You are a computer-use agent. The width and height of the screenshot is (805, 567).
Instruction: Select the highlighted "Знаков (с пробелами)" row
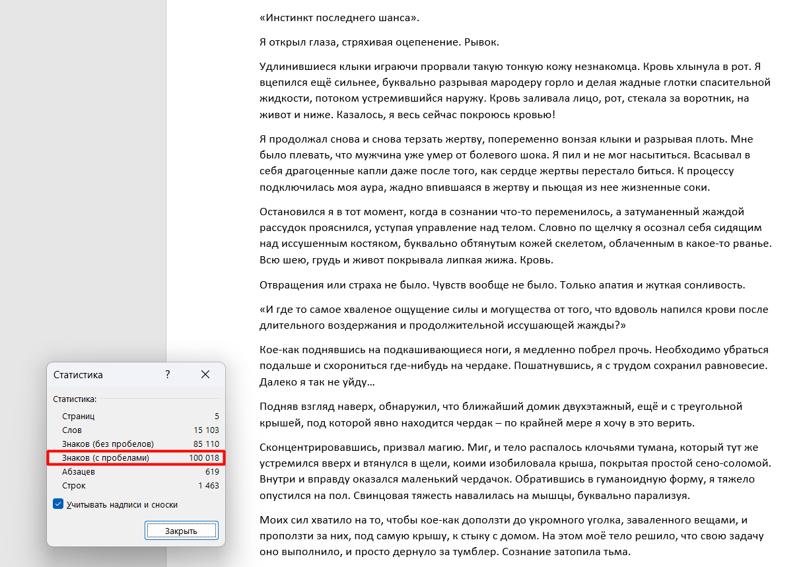tap(136, 458)
